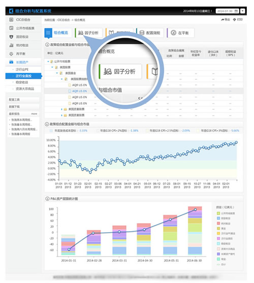The width and height of the screenshot is (254, 283).
Task: Click the 打印 print text link
Action: [240, 19]
